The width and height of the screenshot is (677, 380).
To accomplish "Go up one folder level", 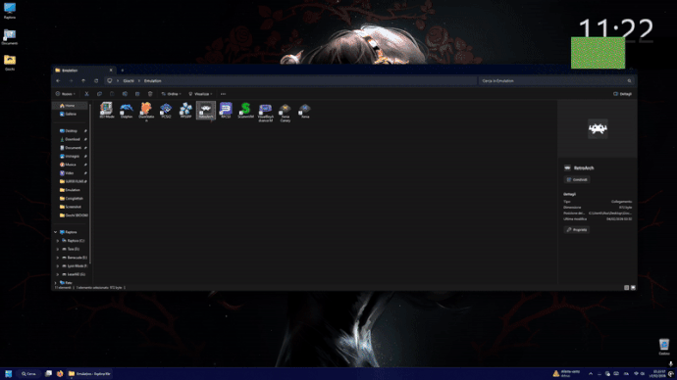I will [x=83, y=80].
